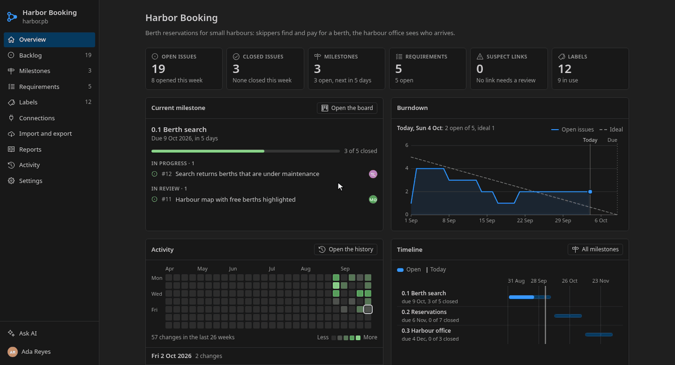Screen dimensions: 675x365
Task: Open the Requirements stat card showing 5
Action: (427, 69)
